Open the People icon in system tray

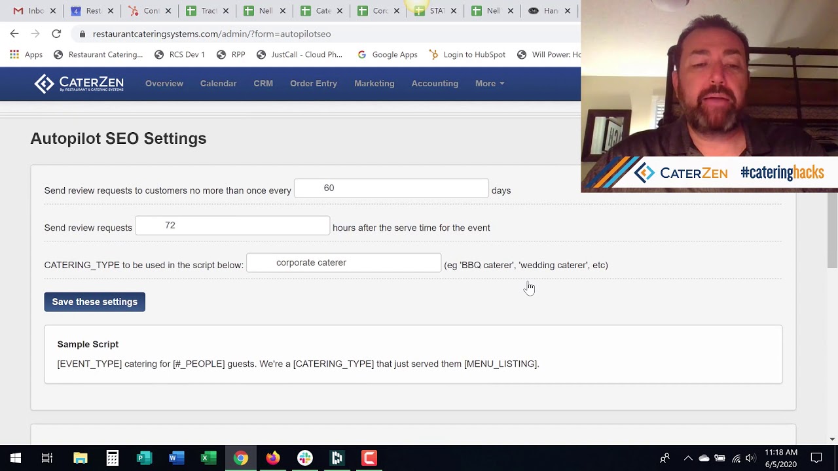click(665, 458)
